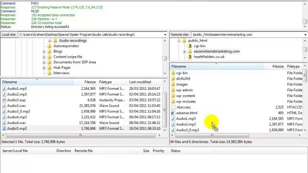Screen dimensions: 308x173
Task: Select heathfieldetc.co.uk in remote tree
Action: click(x=209, y=57)
